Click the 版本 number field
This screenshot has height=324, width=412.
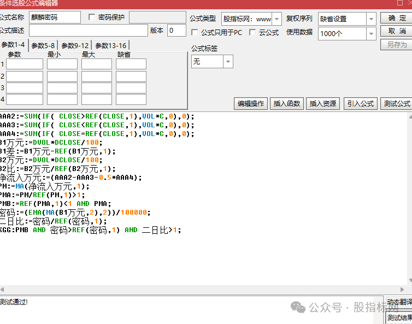tap(176, 31)
